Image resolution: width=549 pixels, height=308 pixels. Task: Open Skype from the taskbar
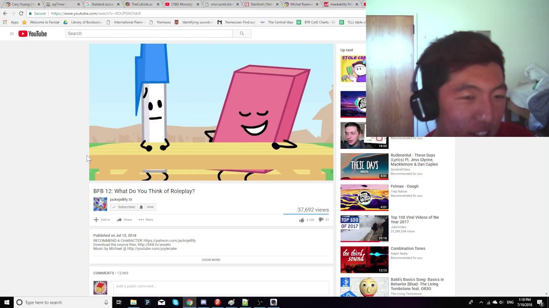coord(175,302)
